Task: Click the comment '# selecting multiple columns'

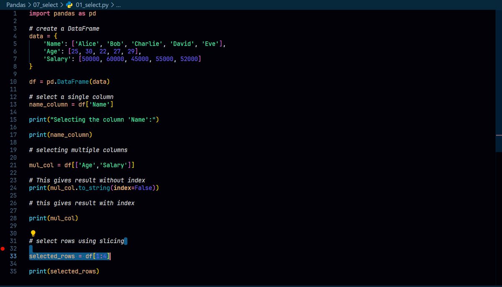Action: (78, 150)
